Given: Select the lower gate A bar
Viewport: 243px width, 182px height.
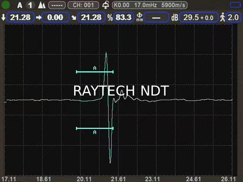Looking at the screenshot, I should [95, 128].
